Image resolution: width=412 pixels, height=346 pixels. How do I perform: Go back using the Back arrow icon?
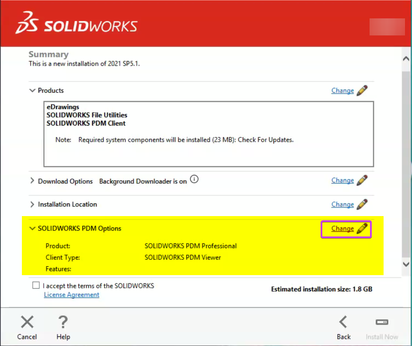pos(343,322)
